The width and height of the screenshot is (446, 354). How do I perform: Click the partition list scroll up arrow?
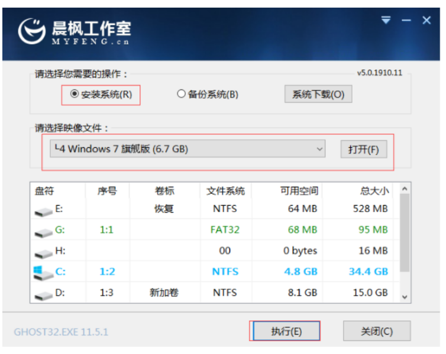click(405, 189)
